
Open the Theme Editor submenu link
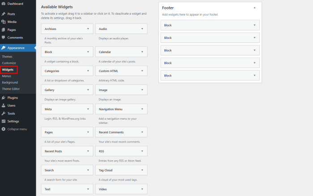point(11,89)
